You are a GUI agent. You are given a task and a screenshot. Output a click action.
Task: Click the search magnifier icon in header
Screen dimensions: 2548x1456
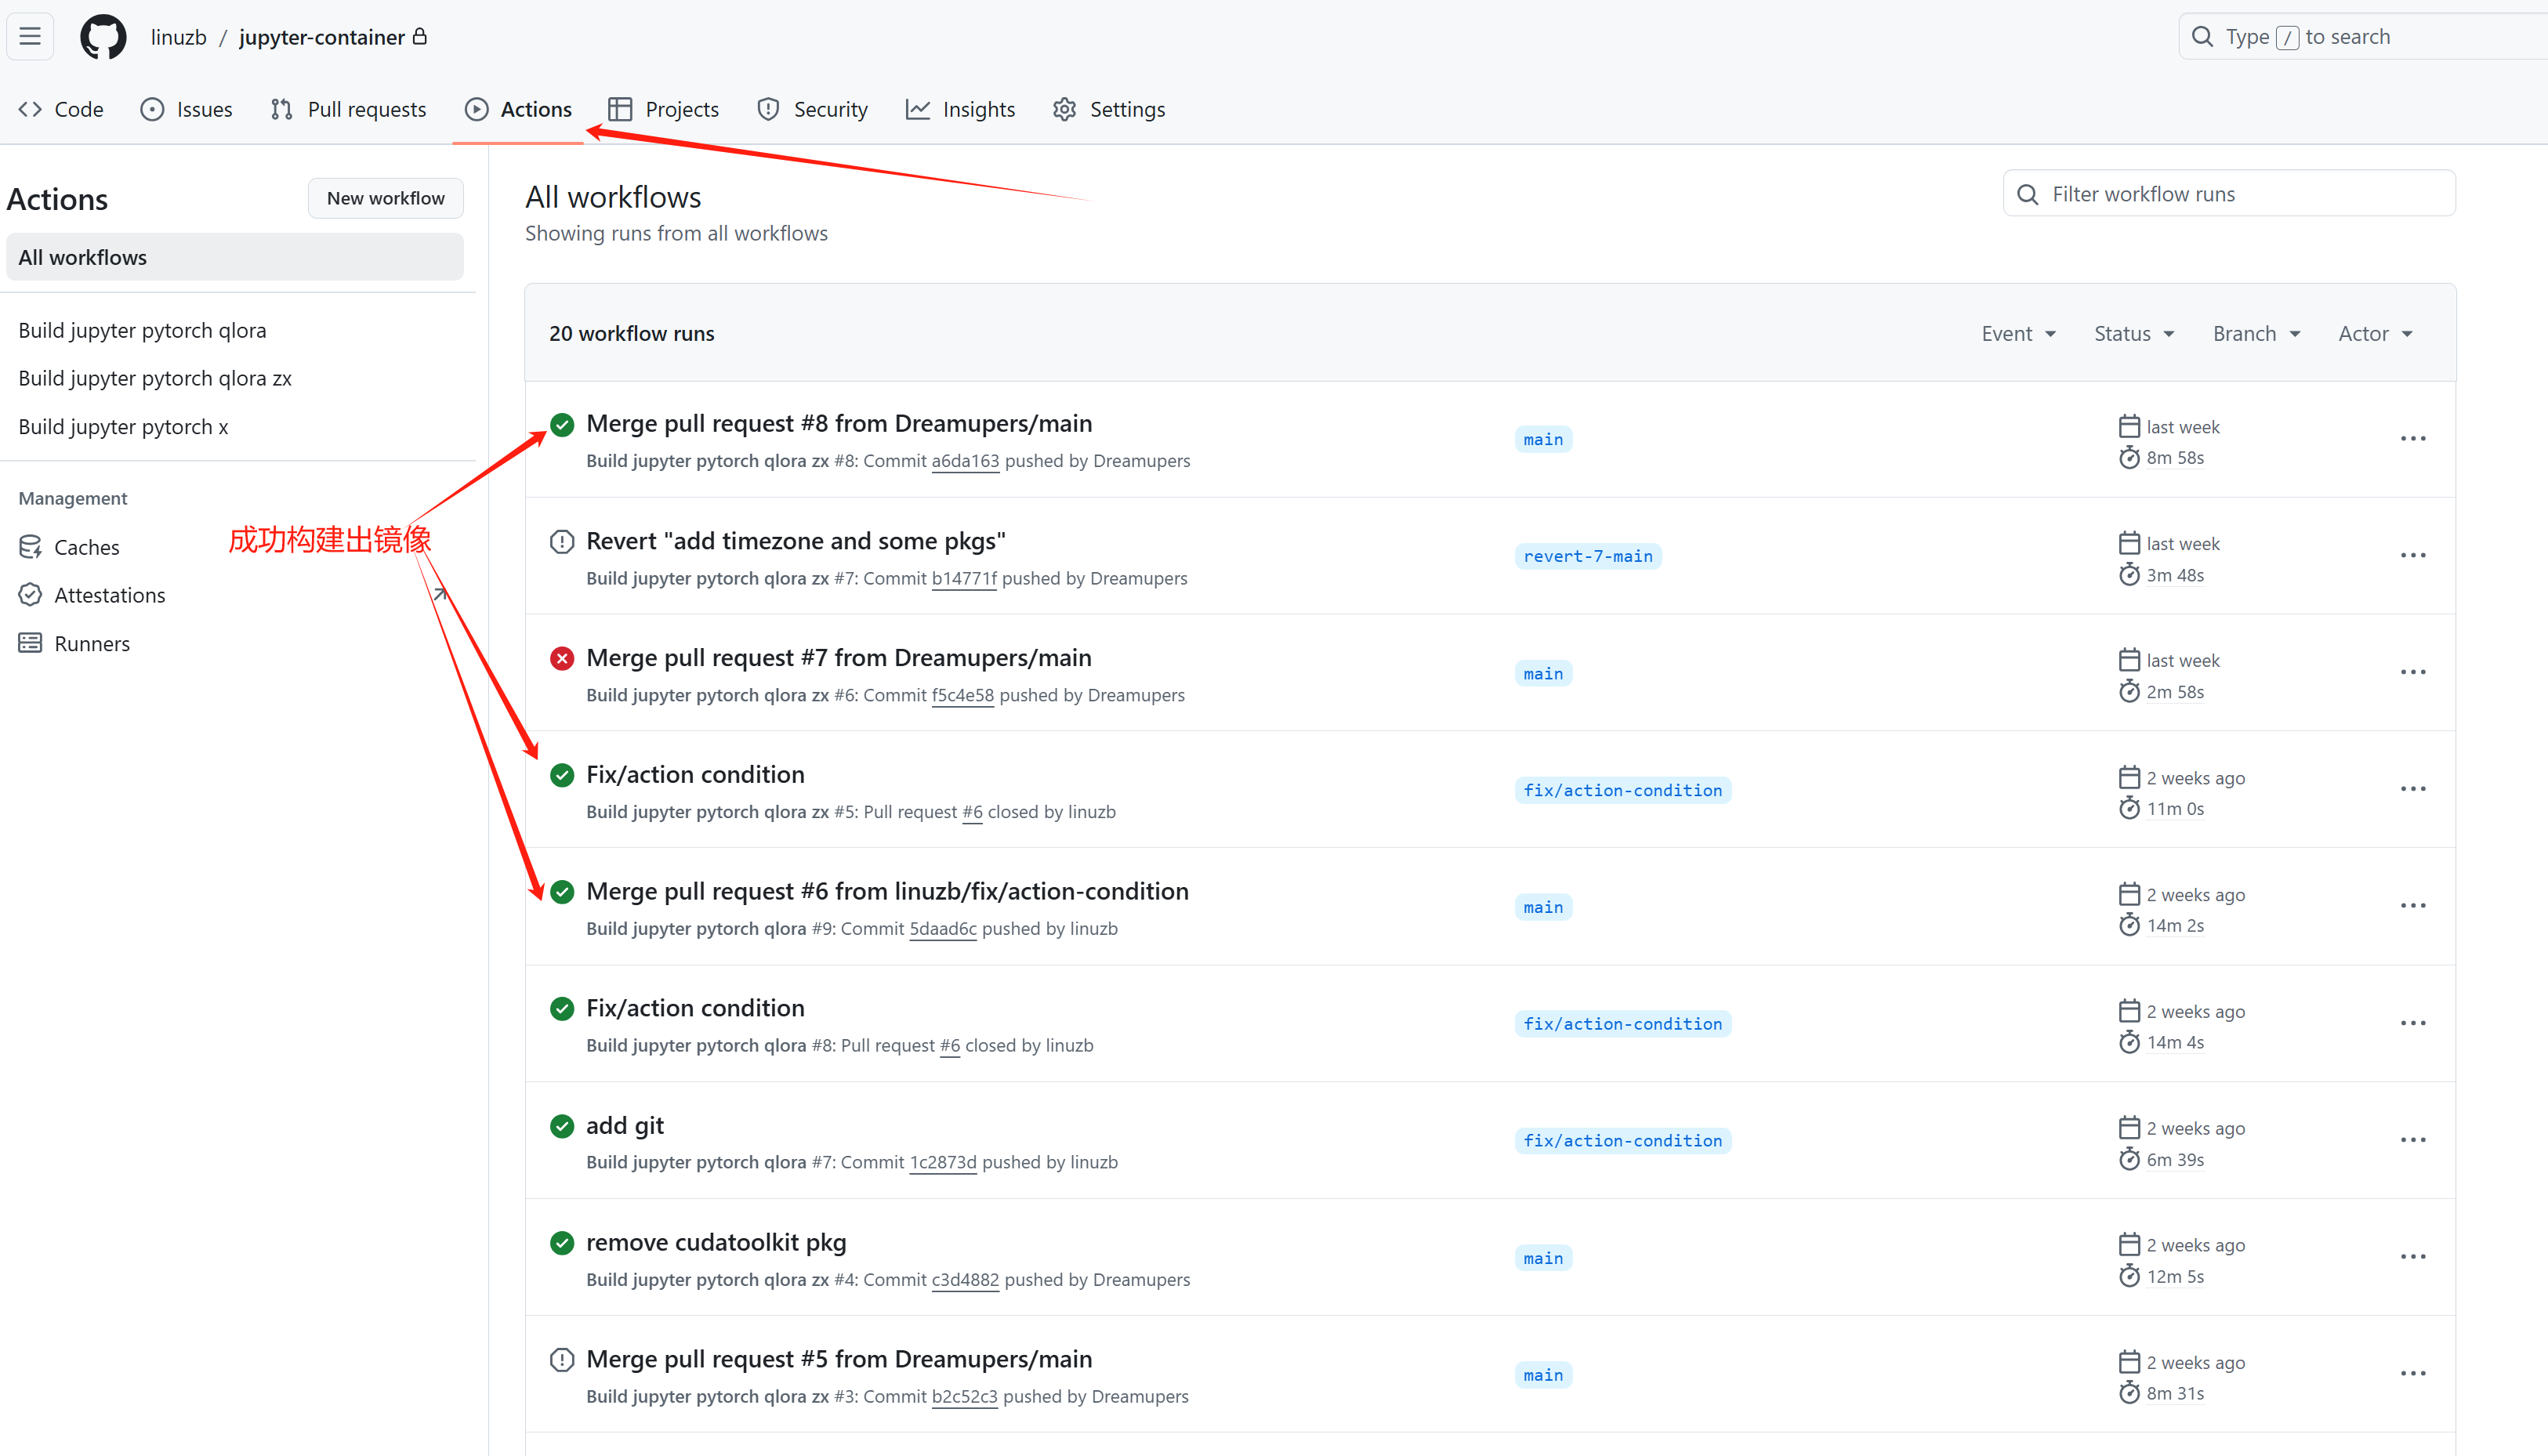[2203, 36]
